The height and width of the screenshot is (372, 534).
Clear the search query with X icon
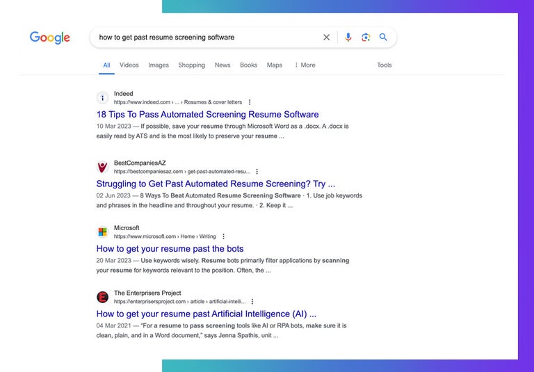tap(326, 37)
